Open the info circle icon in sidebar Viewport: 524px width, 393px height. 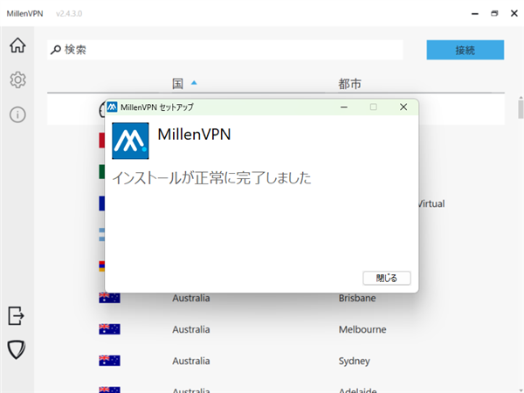coord(17,114)
